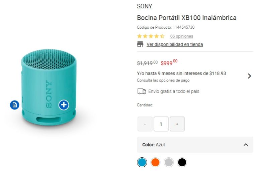
Task: Click the Color: Azul header label
Action: point(154,145)
